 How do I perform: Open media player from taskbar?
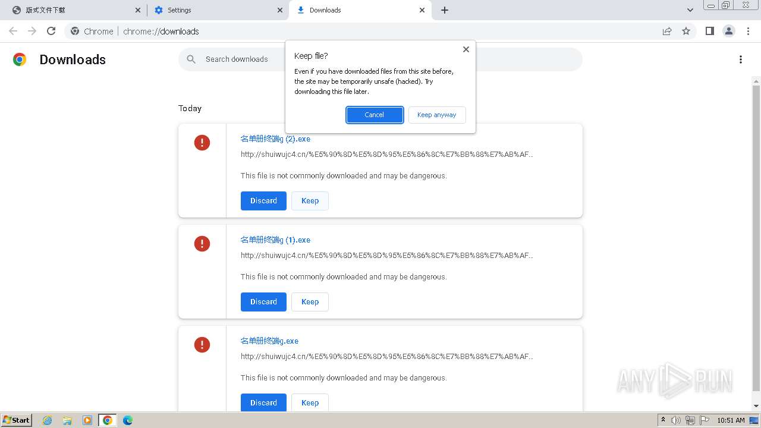(x=87, y=420)
